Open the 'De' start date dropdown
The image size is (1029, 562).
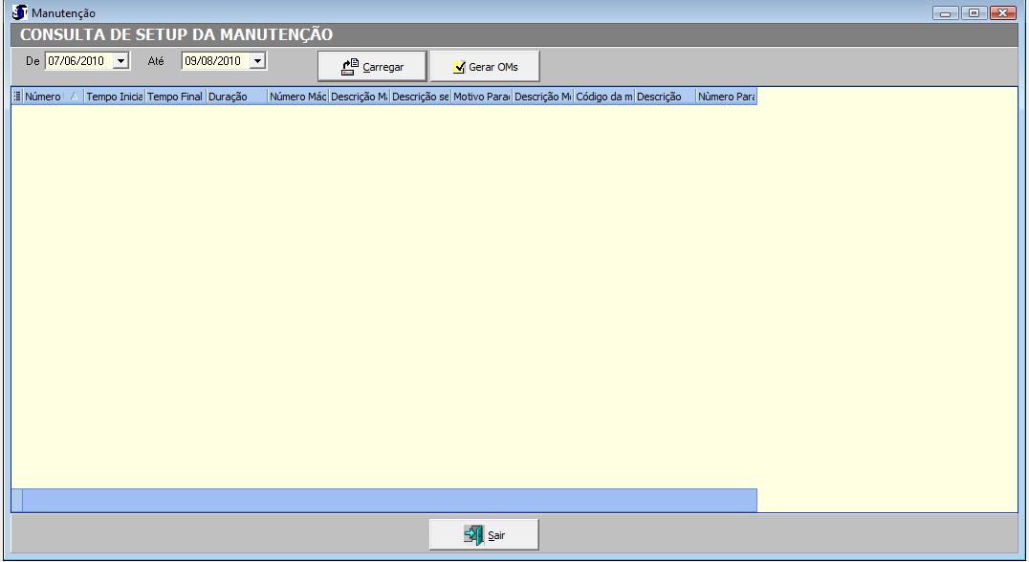point(120,61)
